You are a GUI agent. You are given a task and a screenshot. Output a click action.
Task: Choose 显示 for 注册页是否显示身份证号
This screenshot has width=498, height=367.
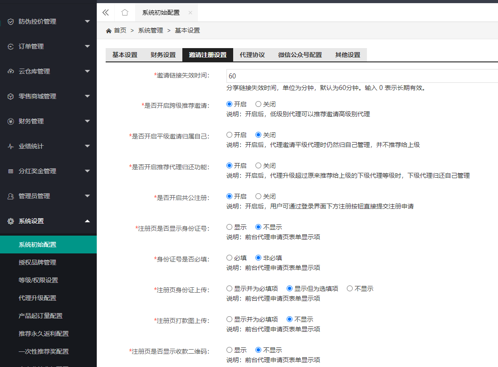tap(229, 227)
